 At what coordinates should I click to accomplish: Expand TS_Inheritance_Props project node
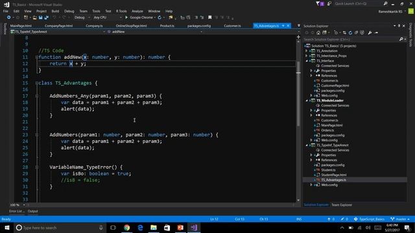(x=307, y=56)
